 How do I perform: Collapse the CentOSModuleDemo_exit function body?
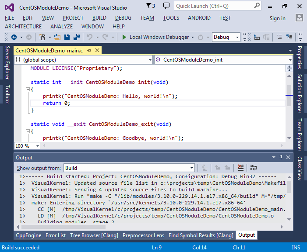[x=28, y=131]
